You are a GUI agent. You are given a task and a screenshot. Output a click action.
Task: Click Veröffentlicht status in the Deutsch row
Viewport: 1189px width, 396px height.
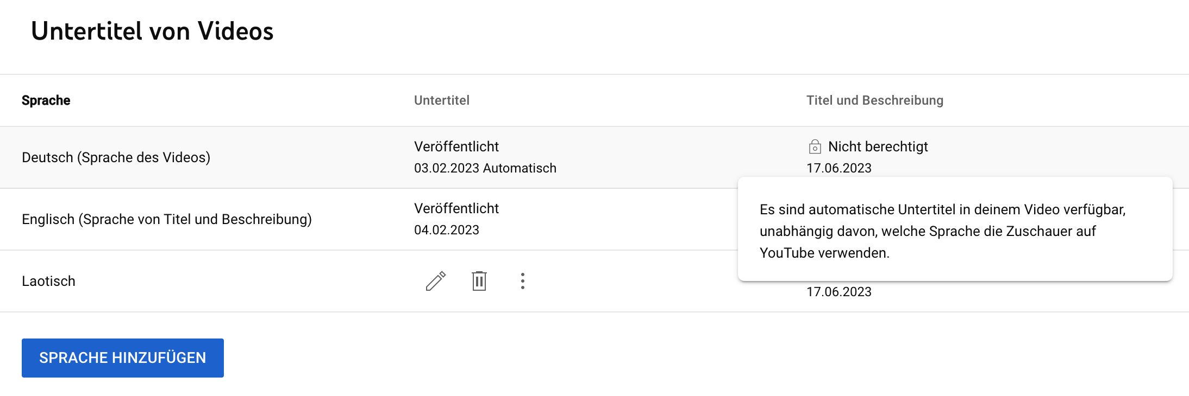(456, 146)
